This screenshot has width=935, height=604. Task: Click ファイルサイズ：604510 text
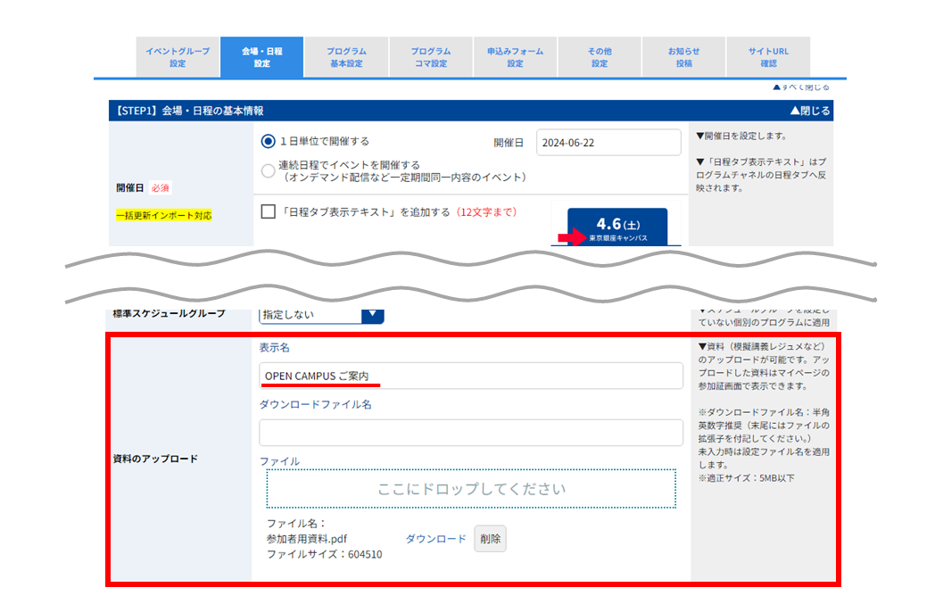click(x=325, y=555)
